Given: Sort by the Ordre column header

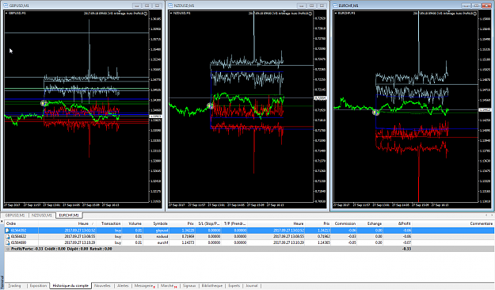Looking at the screenshot, I should pyautogui.click(x=21, y=223).
